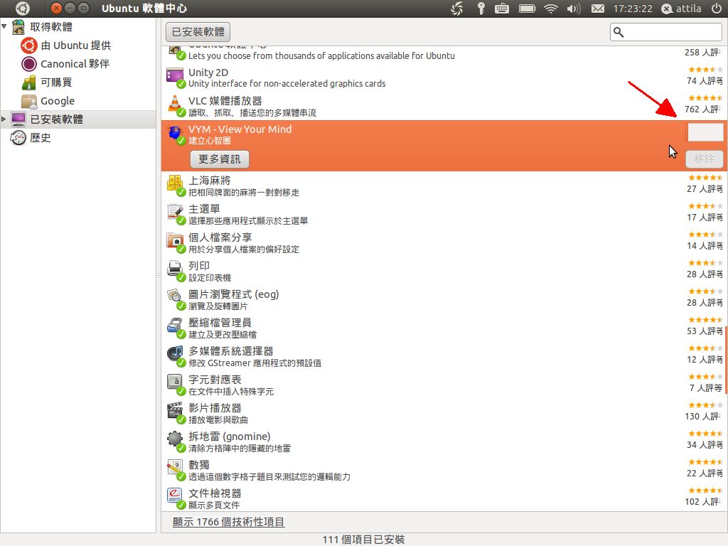Click the 列印 title text
Screen dimensions: 728x546
point(199,266)
